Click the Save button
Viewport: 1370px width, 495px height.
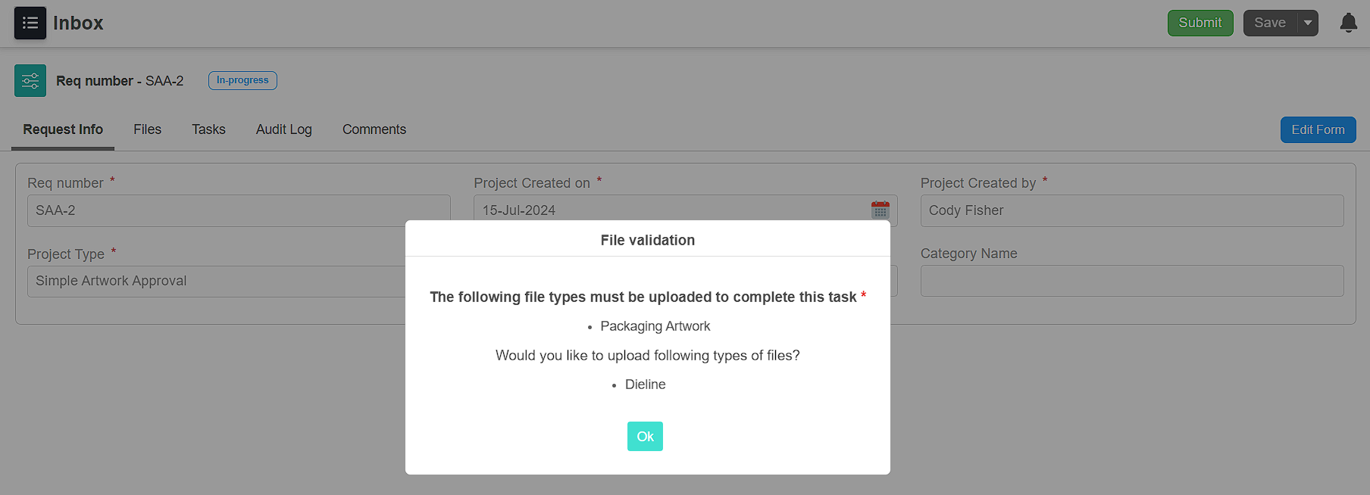click(1270, 23)
